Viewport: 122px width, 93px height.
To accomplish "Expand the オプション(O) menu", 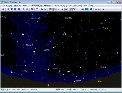I will (x=61, y=6).
